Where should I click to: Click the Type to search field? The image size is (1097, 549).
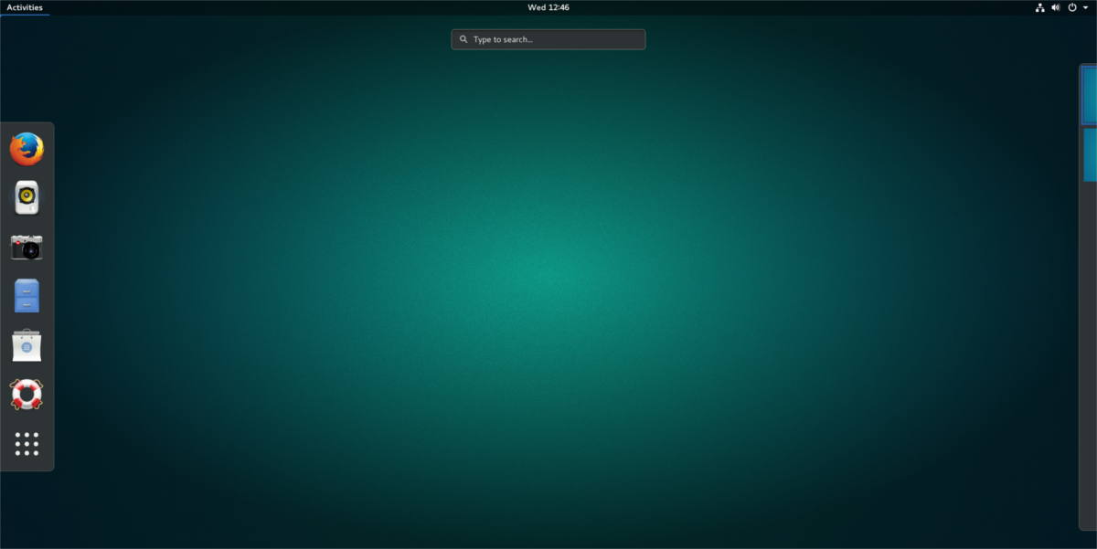[x=548, y=39]
